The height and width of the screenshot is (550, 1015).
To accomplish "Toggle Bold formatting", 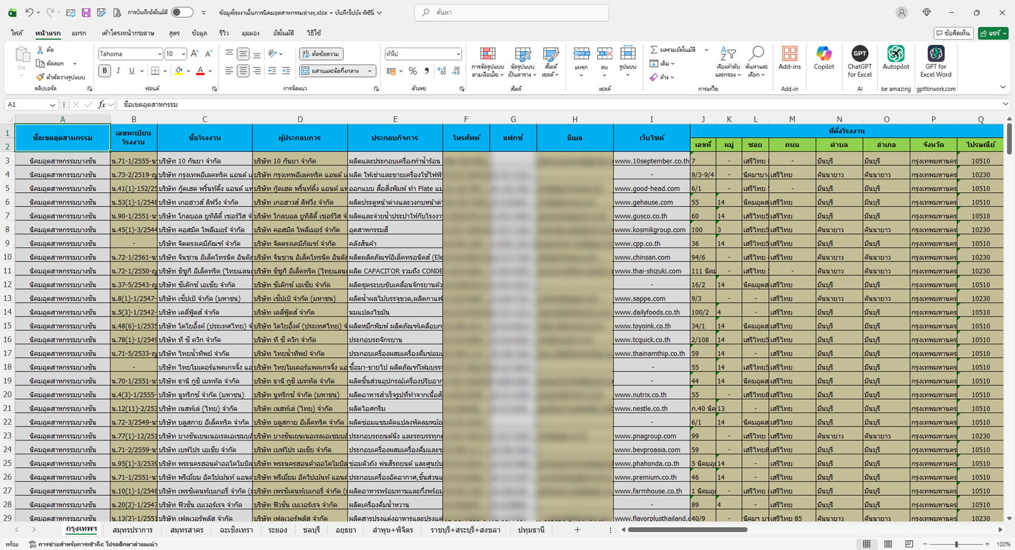I will click(105, 71).
